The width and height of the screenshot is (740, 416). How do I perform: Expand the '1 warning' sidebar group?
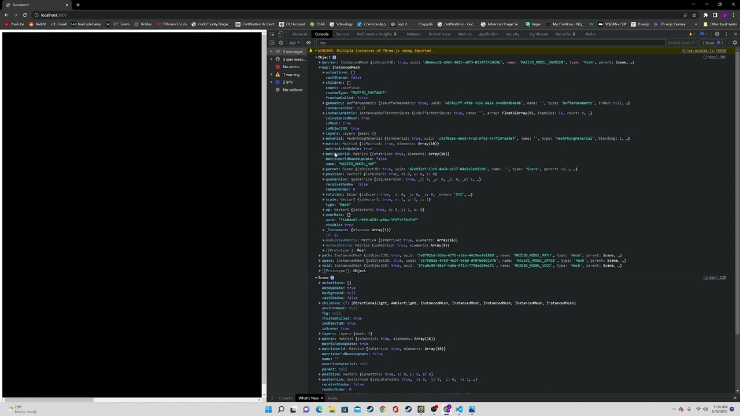pyautogui.click(x=272, y=75)
